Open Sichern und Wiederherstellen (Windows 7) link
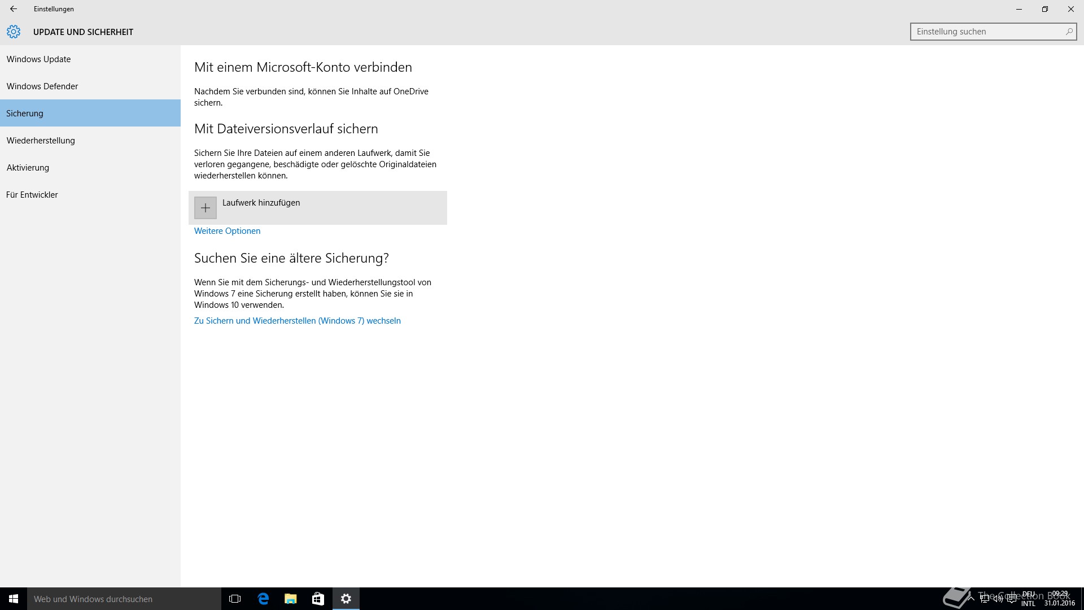The height and width of the screenshot is (610, 1084). 298,320
